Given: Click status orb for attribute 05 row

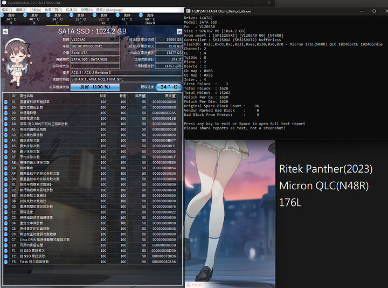Looking at the screenshot, I should 6,107.
